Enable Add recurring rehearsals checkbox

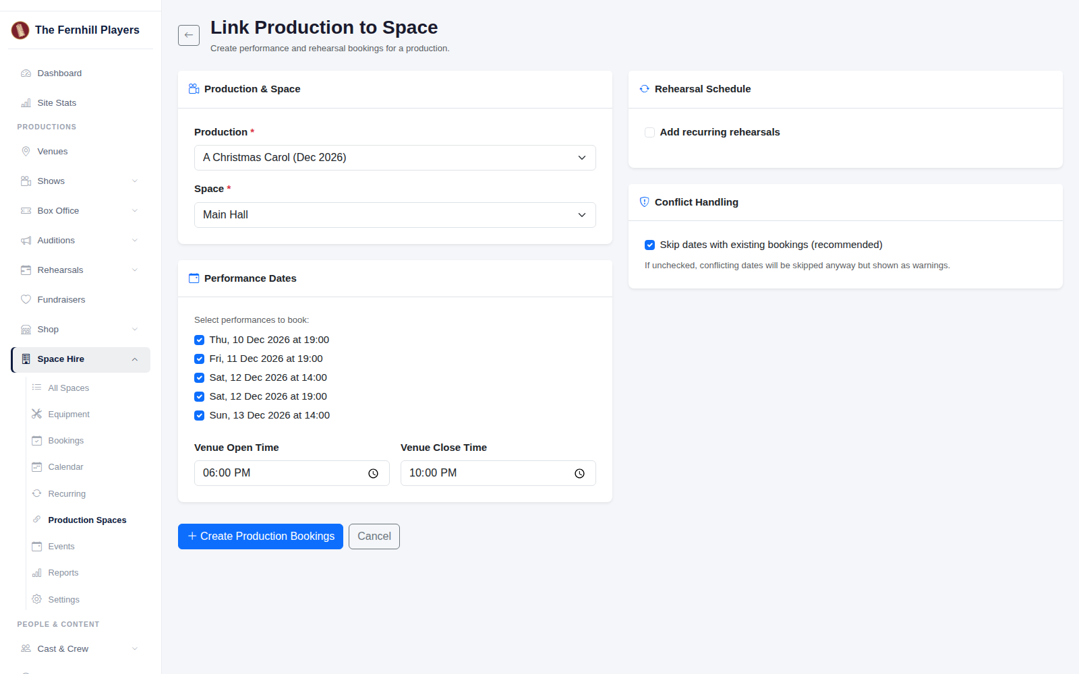(x=649, y=132)
